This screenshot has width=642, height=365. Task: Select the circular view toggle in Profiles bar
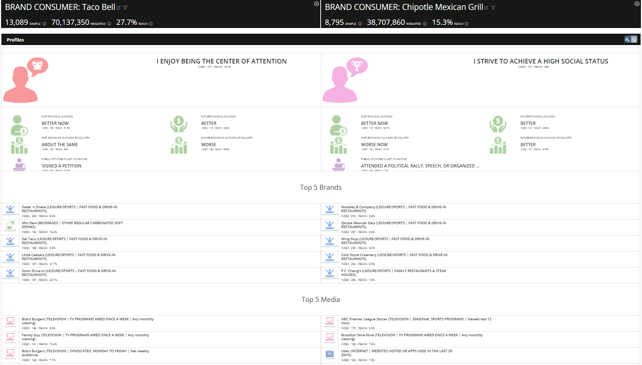pyautogui.click(x=634, y=40)
